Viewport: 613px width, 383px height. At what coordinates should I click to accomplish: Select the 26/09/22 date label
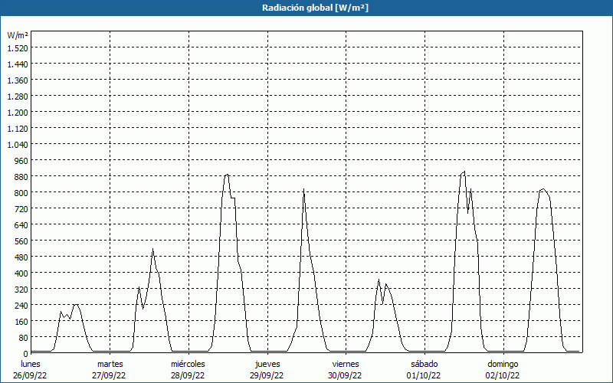[x=30, y=375]
